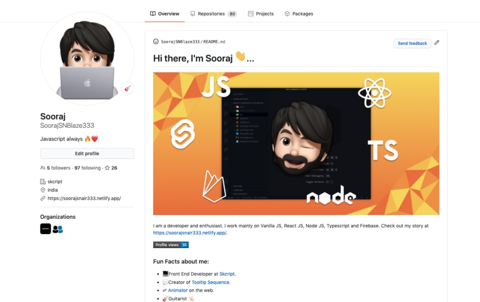Click the laptop emoji beside Front End Developer

[x=165, y=274]
